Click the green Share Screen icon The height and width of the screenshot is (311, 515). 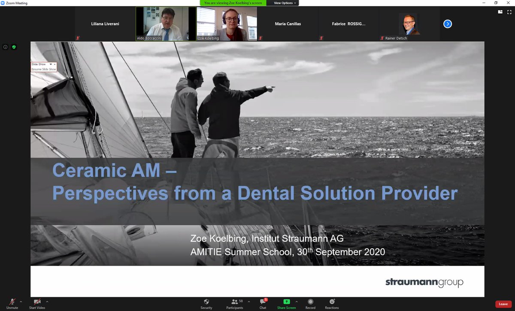pyautogui.click(x=286, y=302)
